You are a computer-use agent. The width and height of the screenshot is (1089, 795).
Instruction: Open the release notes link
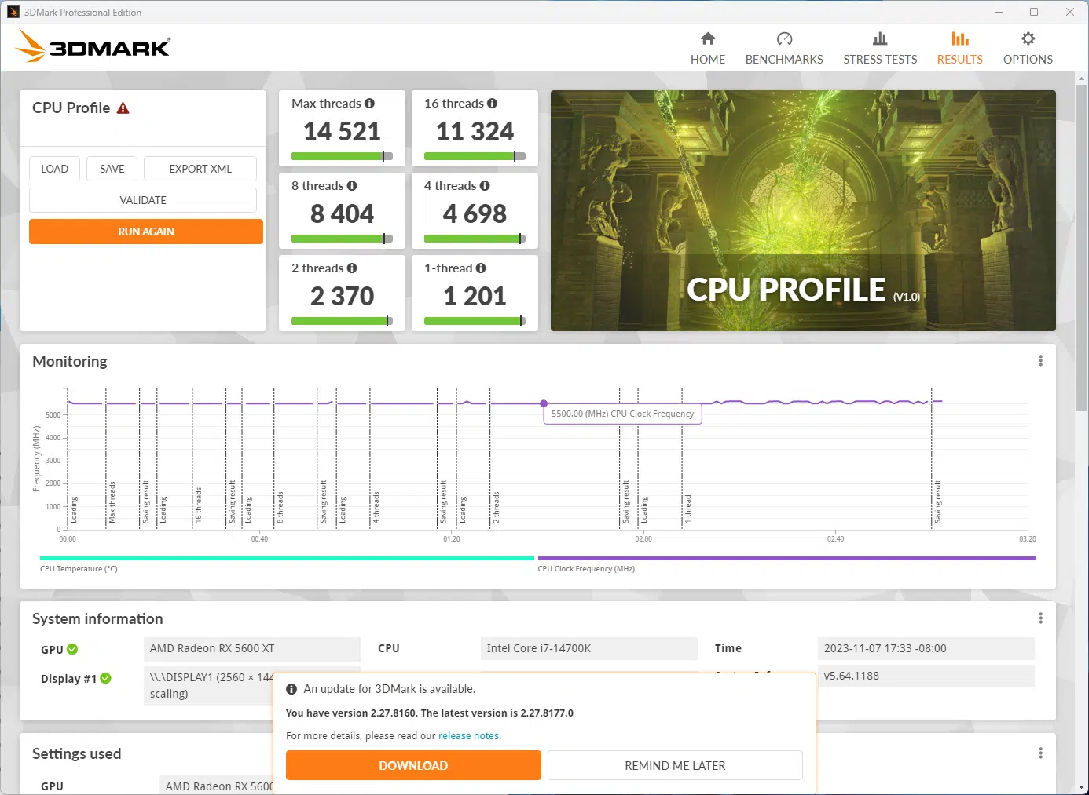pyautogui.click(x=469, y=736)
